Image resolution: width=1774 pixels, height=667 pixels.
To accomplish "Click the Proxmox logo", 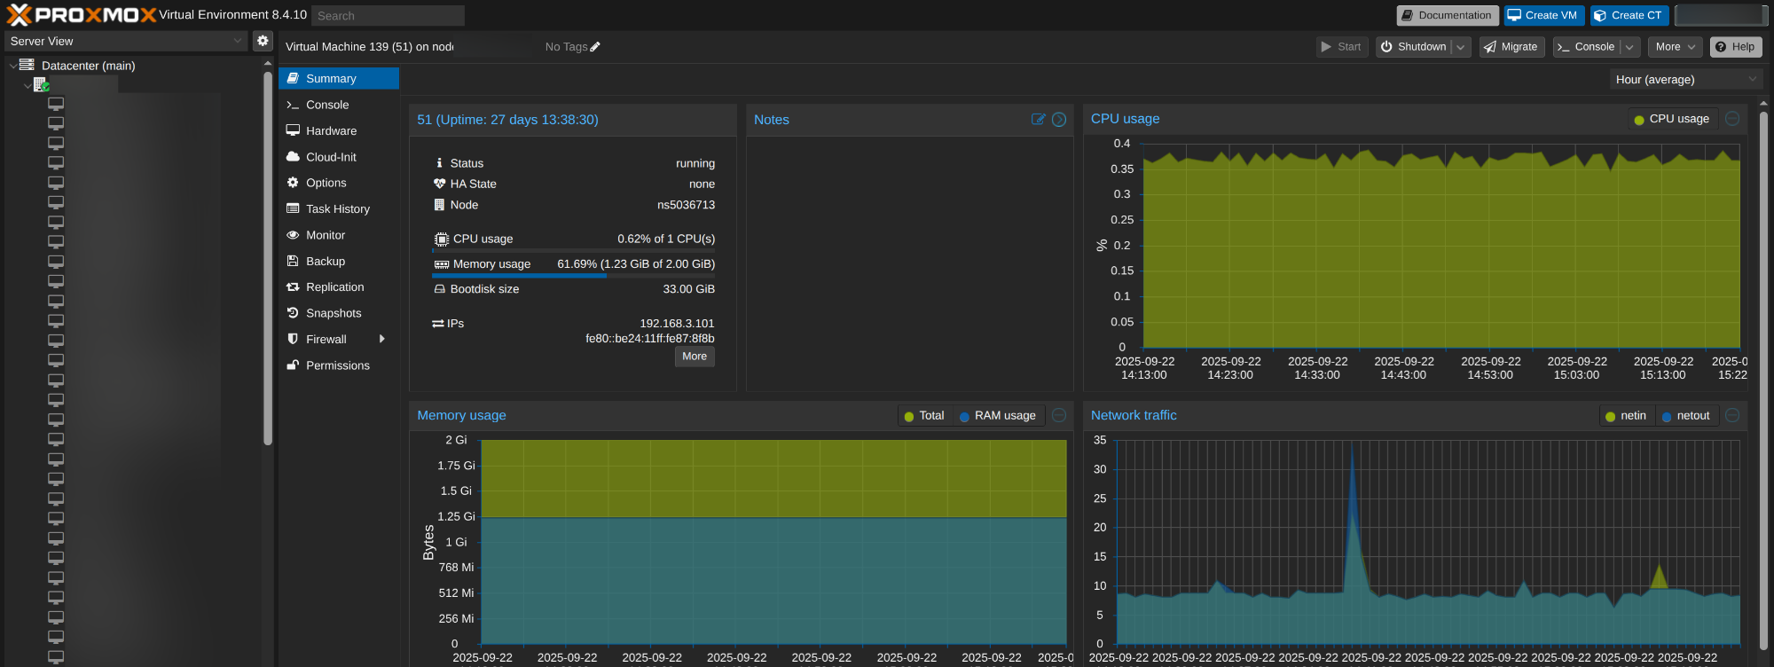I will pos(81,15).
